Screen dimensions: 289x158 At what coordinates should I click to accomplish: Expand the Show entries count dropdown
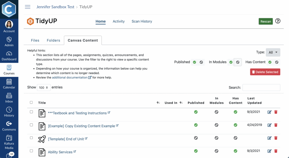point(43,88)
